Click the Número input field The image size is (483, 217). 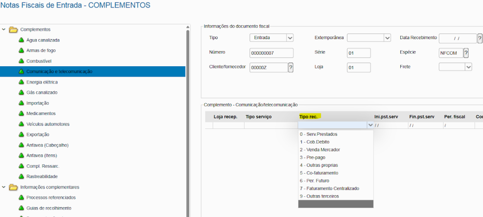[x=271, y=53]
